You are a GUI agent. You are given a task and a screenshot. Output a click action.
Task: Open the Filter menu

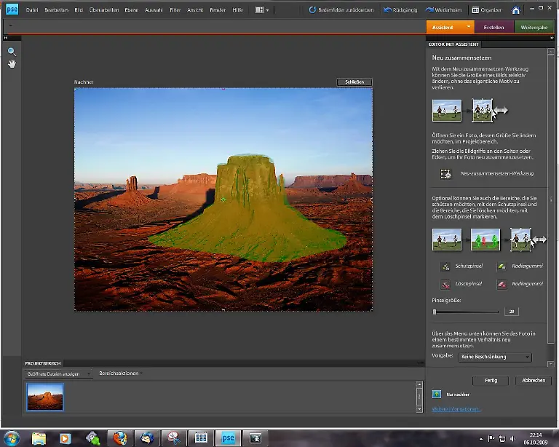[175, 10]
